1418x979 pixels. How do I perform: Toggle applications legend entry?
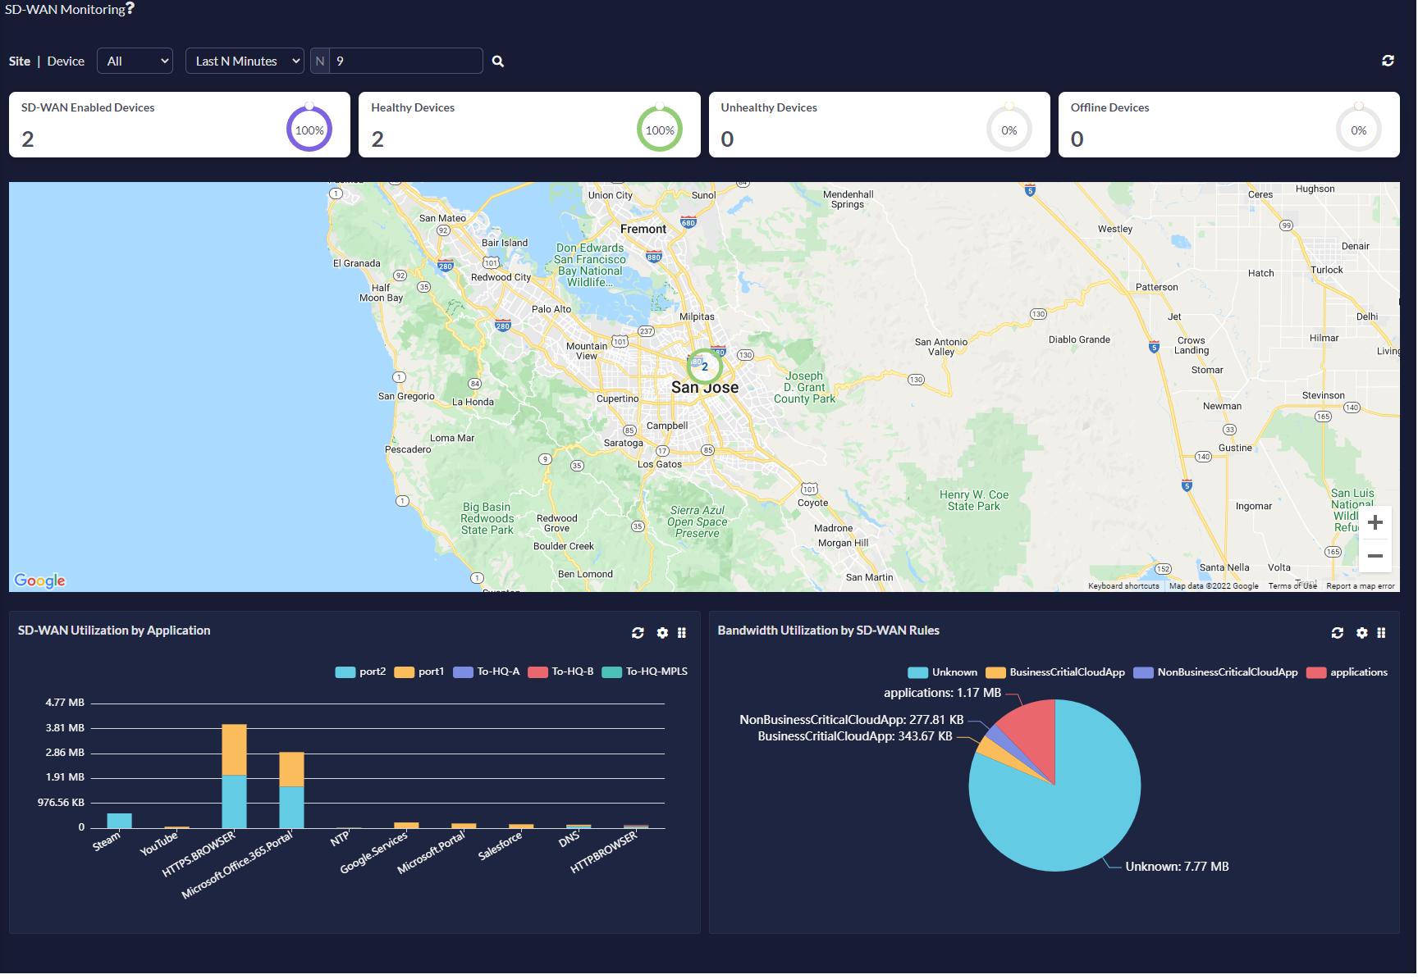tap(1347, 673)
